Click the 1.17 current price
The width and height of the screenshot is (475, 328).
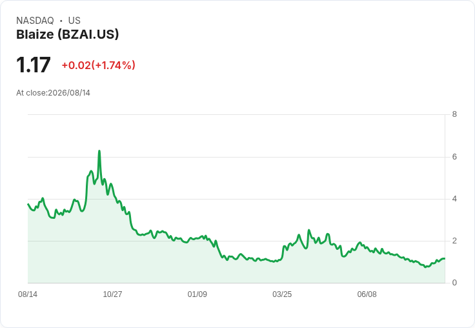pyautogui.click(x=34, y=65)
